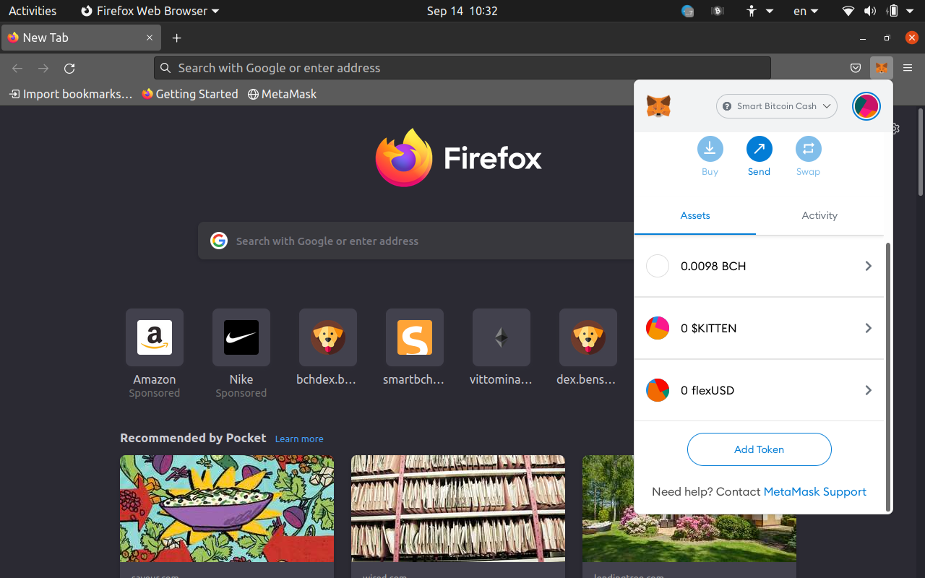Save to Pocket icon in toolbar
Screen dimensions: 925x578
coord(856,68)
